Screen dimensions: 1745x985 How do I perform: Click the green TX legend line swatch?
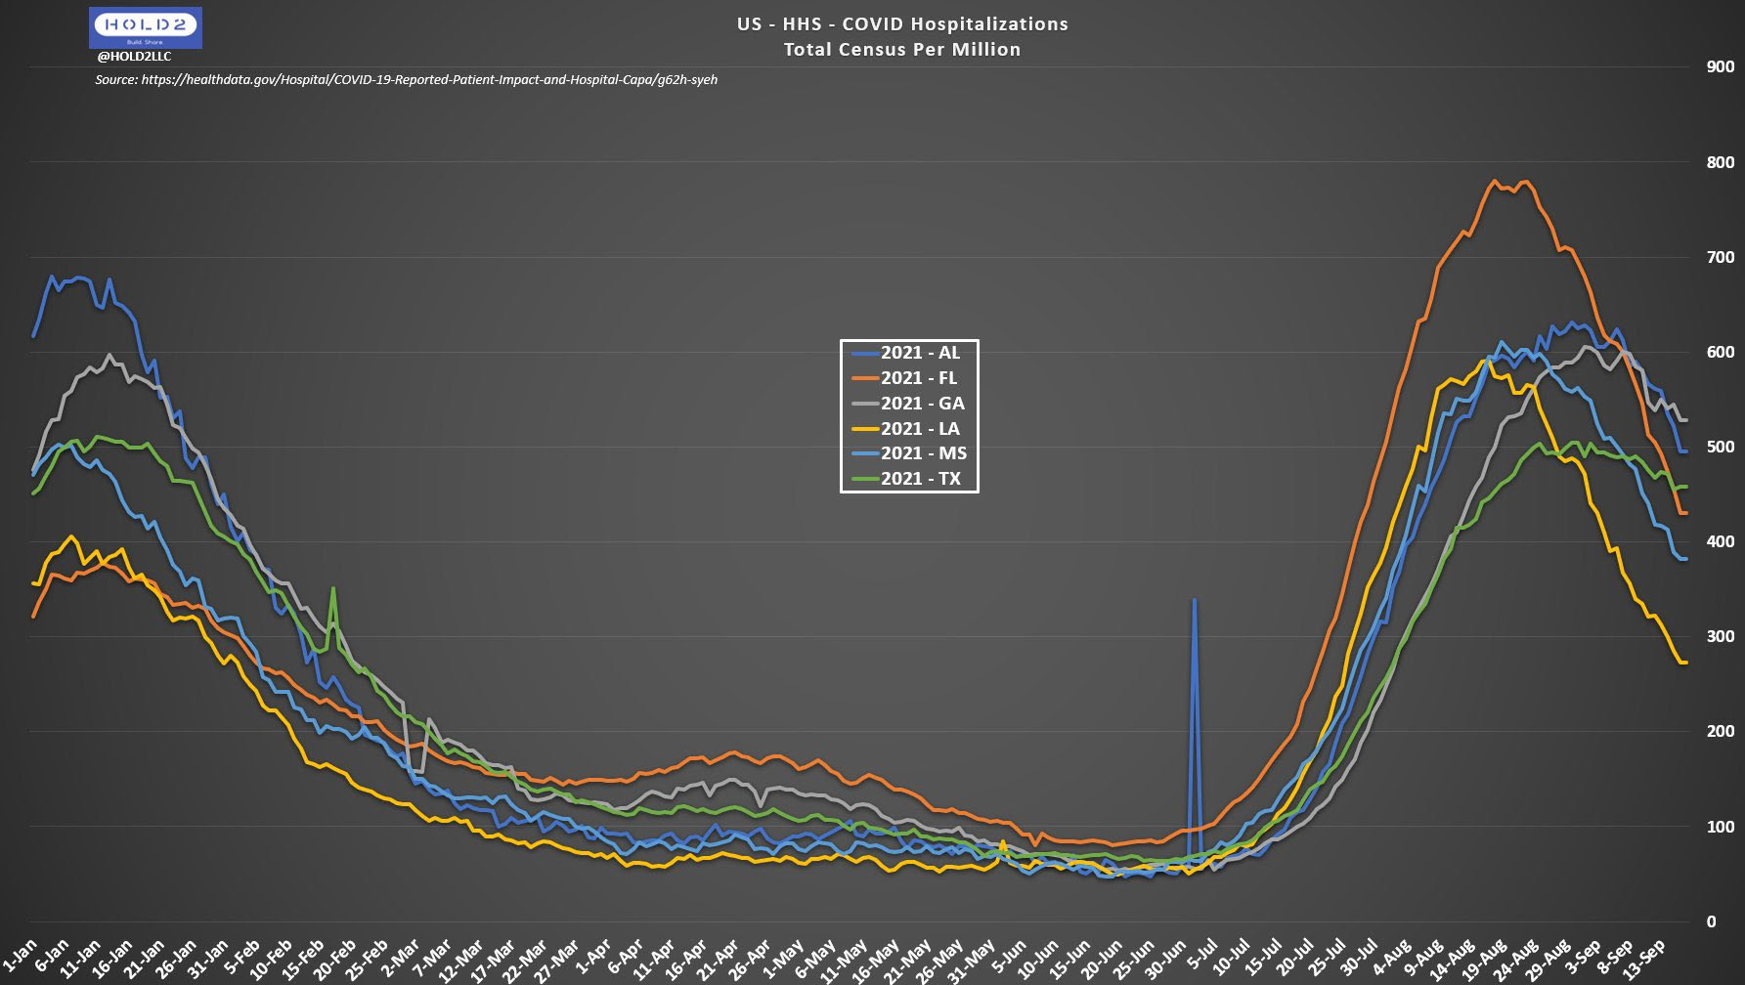pyautogui.click(x=865, y=479)
